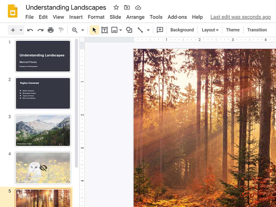Select the Paint format tool
276x207 pixels.
[x=61, y=29]
